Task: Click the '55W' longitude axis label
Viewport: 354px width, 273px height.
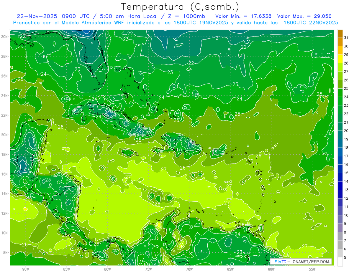Action: 312,269
